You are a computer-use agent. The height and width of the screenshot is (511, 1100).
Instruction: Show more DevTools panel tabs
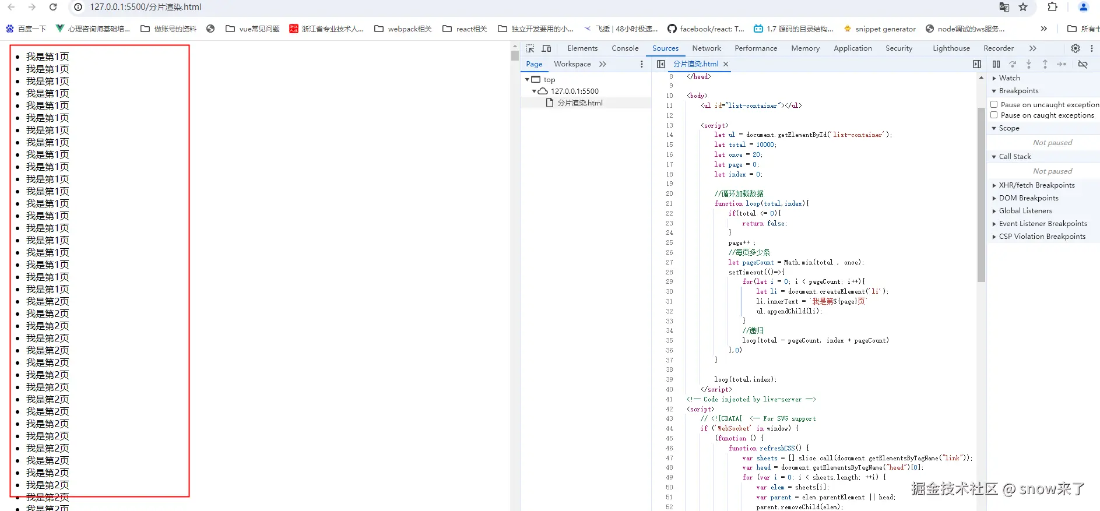(1033, 48)
